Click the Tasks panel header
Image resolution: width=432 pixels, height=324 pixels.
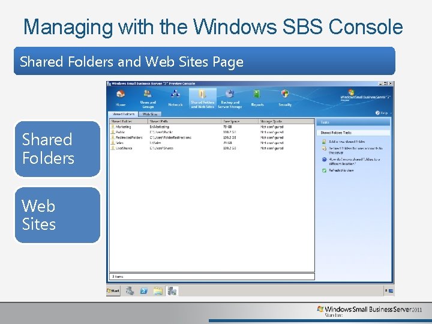[x=353, y=122]
